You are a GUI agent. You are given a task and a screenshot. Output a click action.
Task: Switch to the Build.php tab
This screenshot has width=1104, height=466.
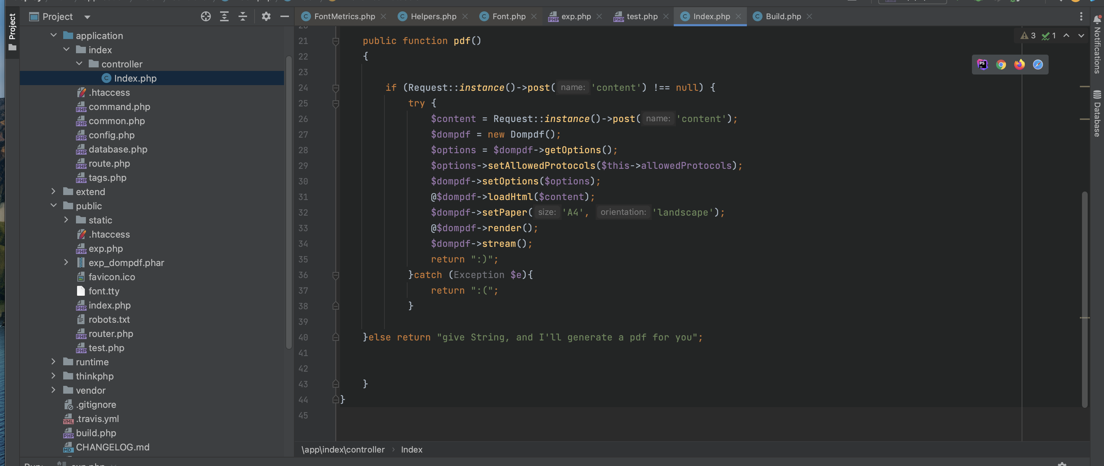point(783,16)
